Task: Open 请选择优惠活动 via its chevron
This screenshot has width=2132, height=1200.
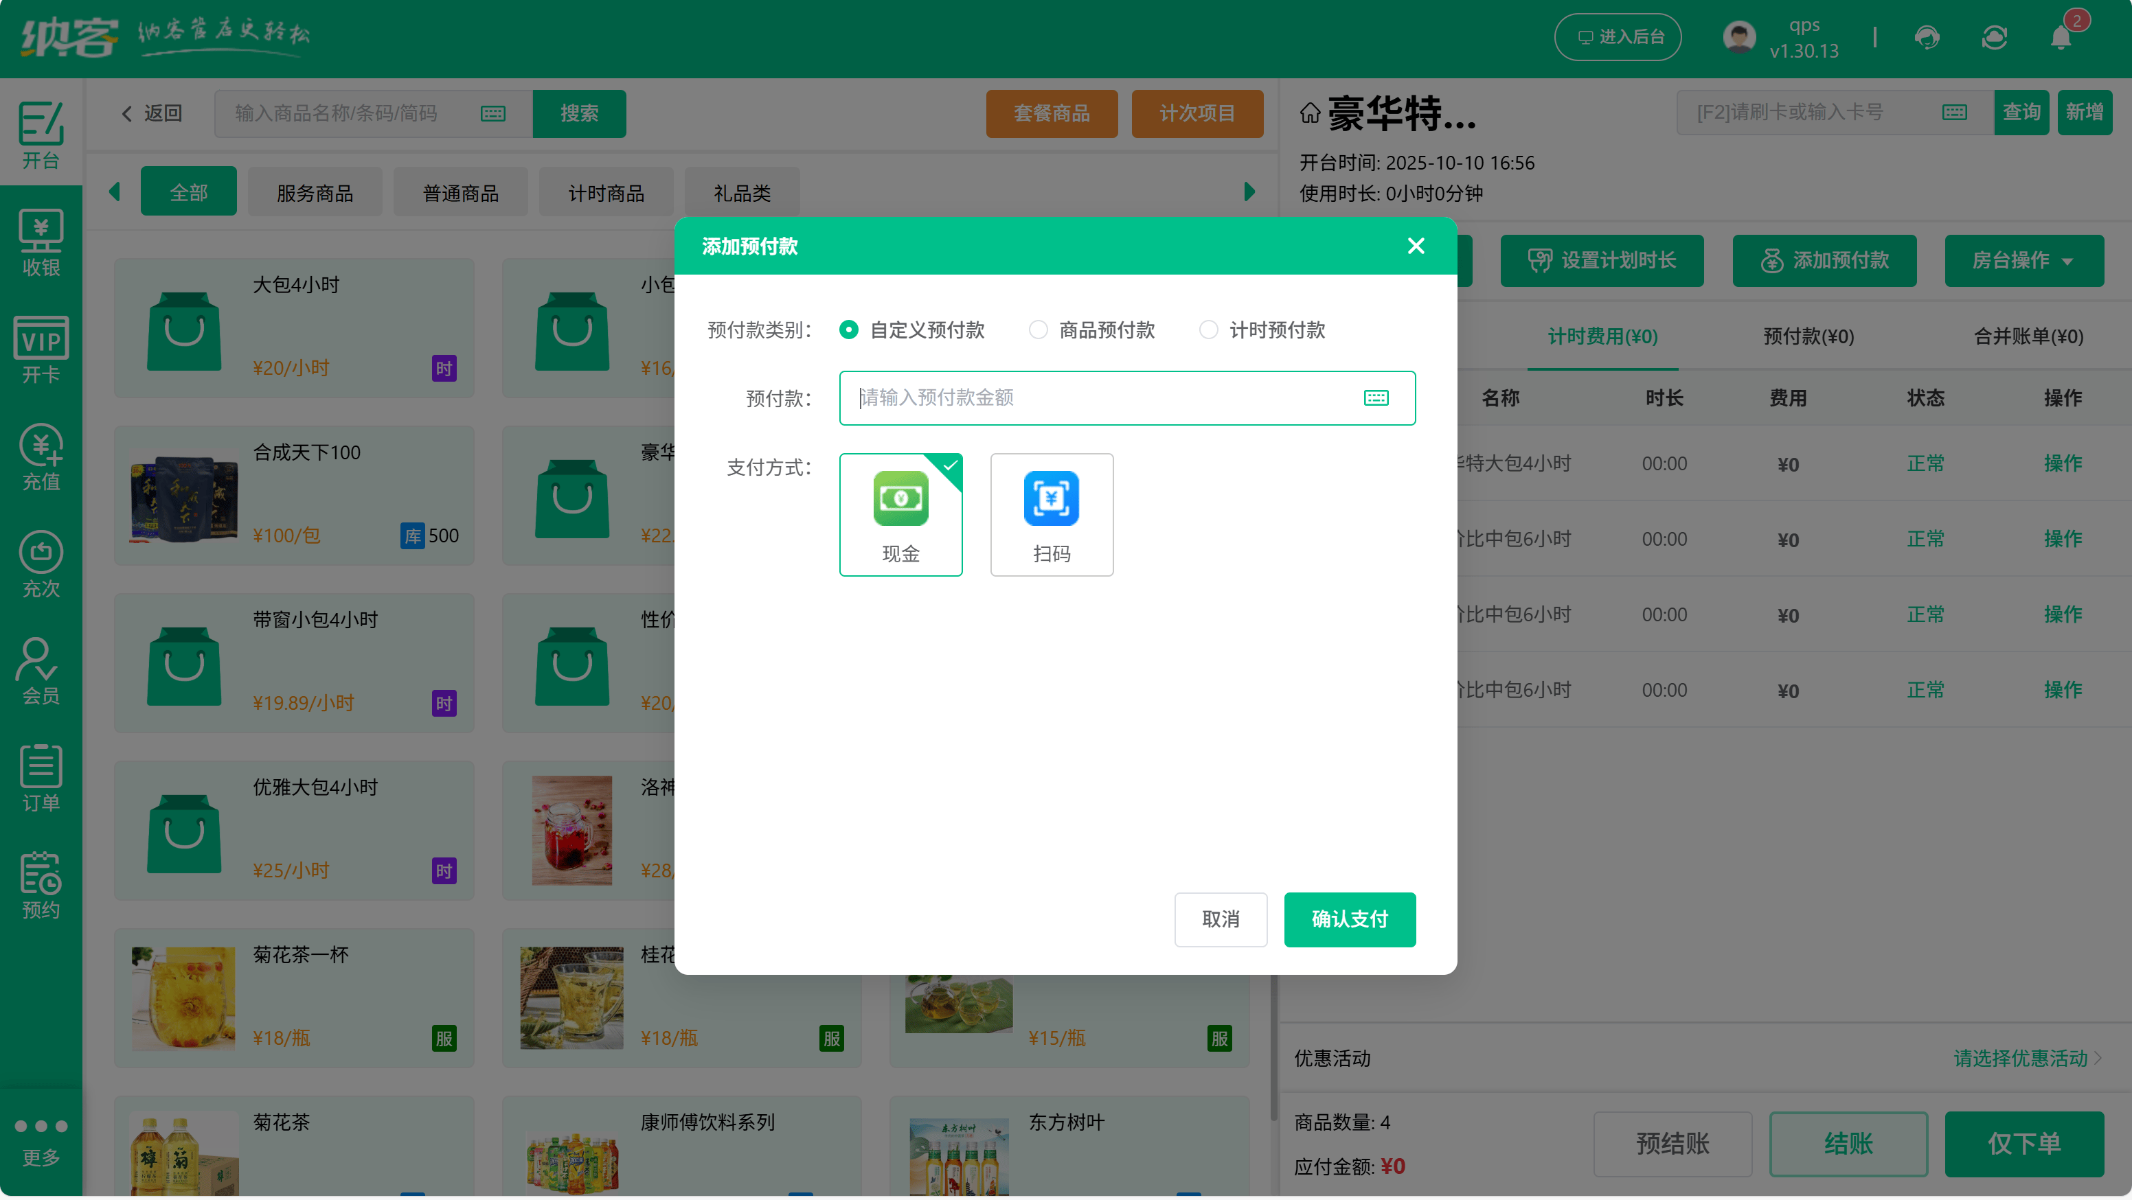Action: click(x=2096, y=1059)
